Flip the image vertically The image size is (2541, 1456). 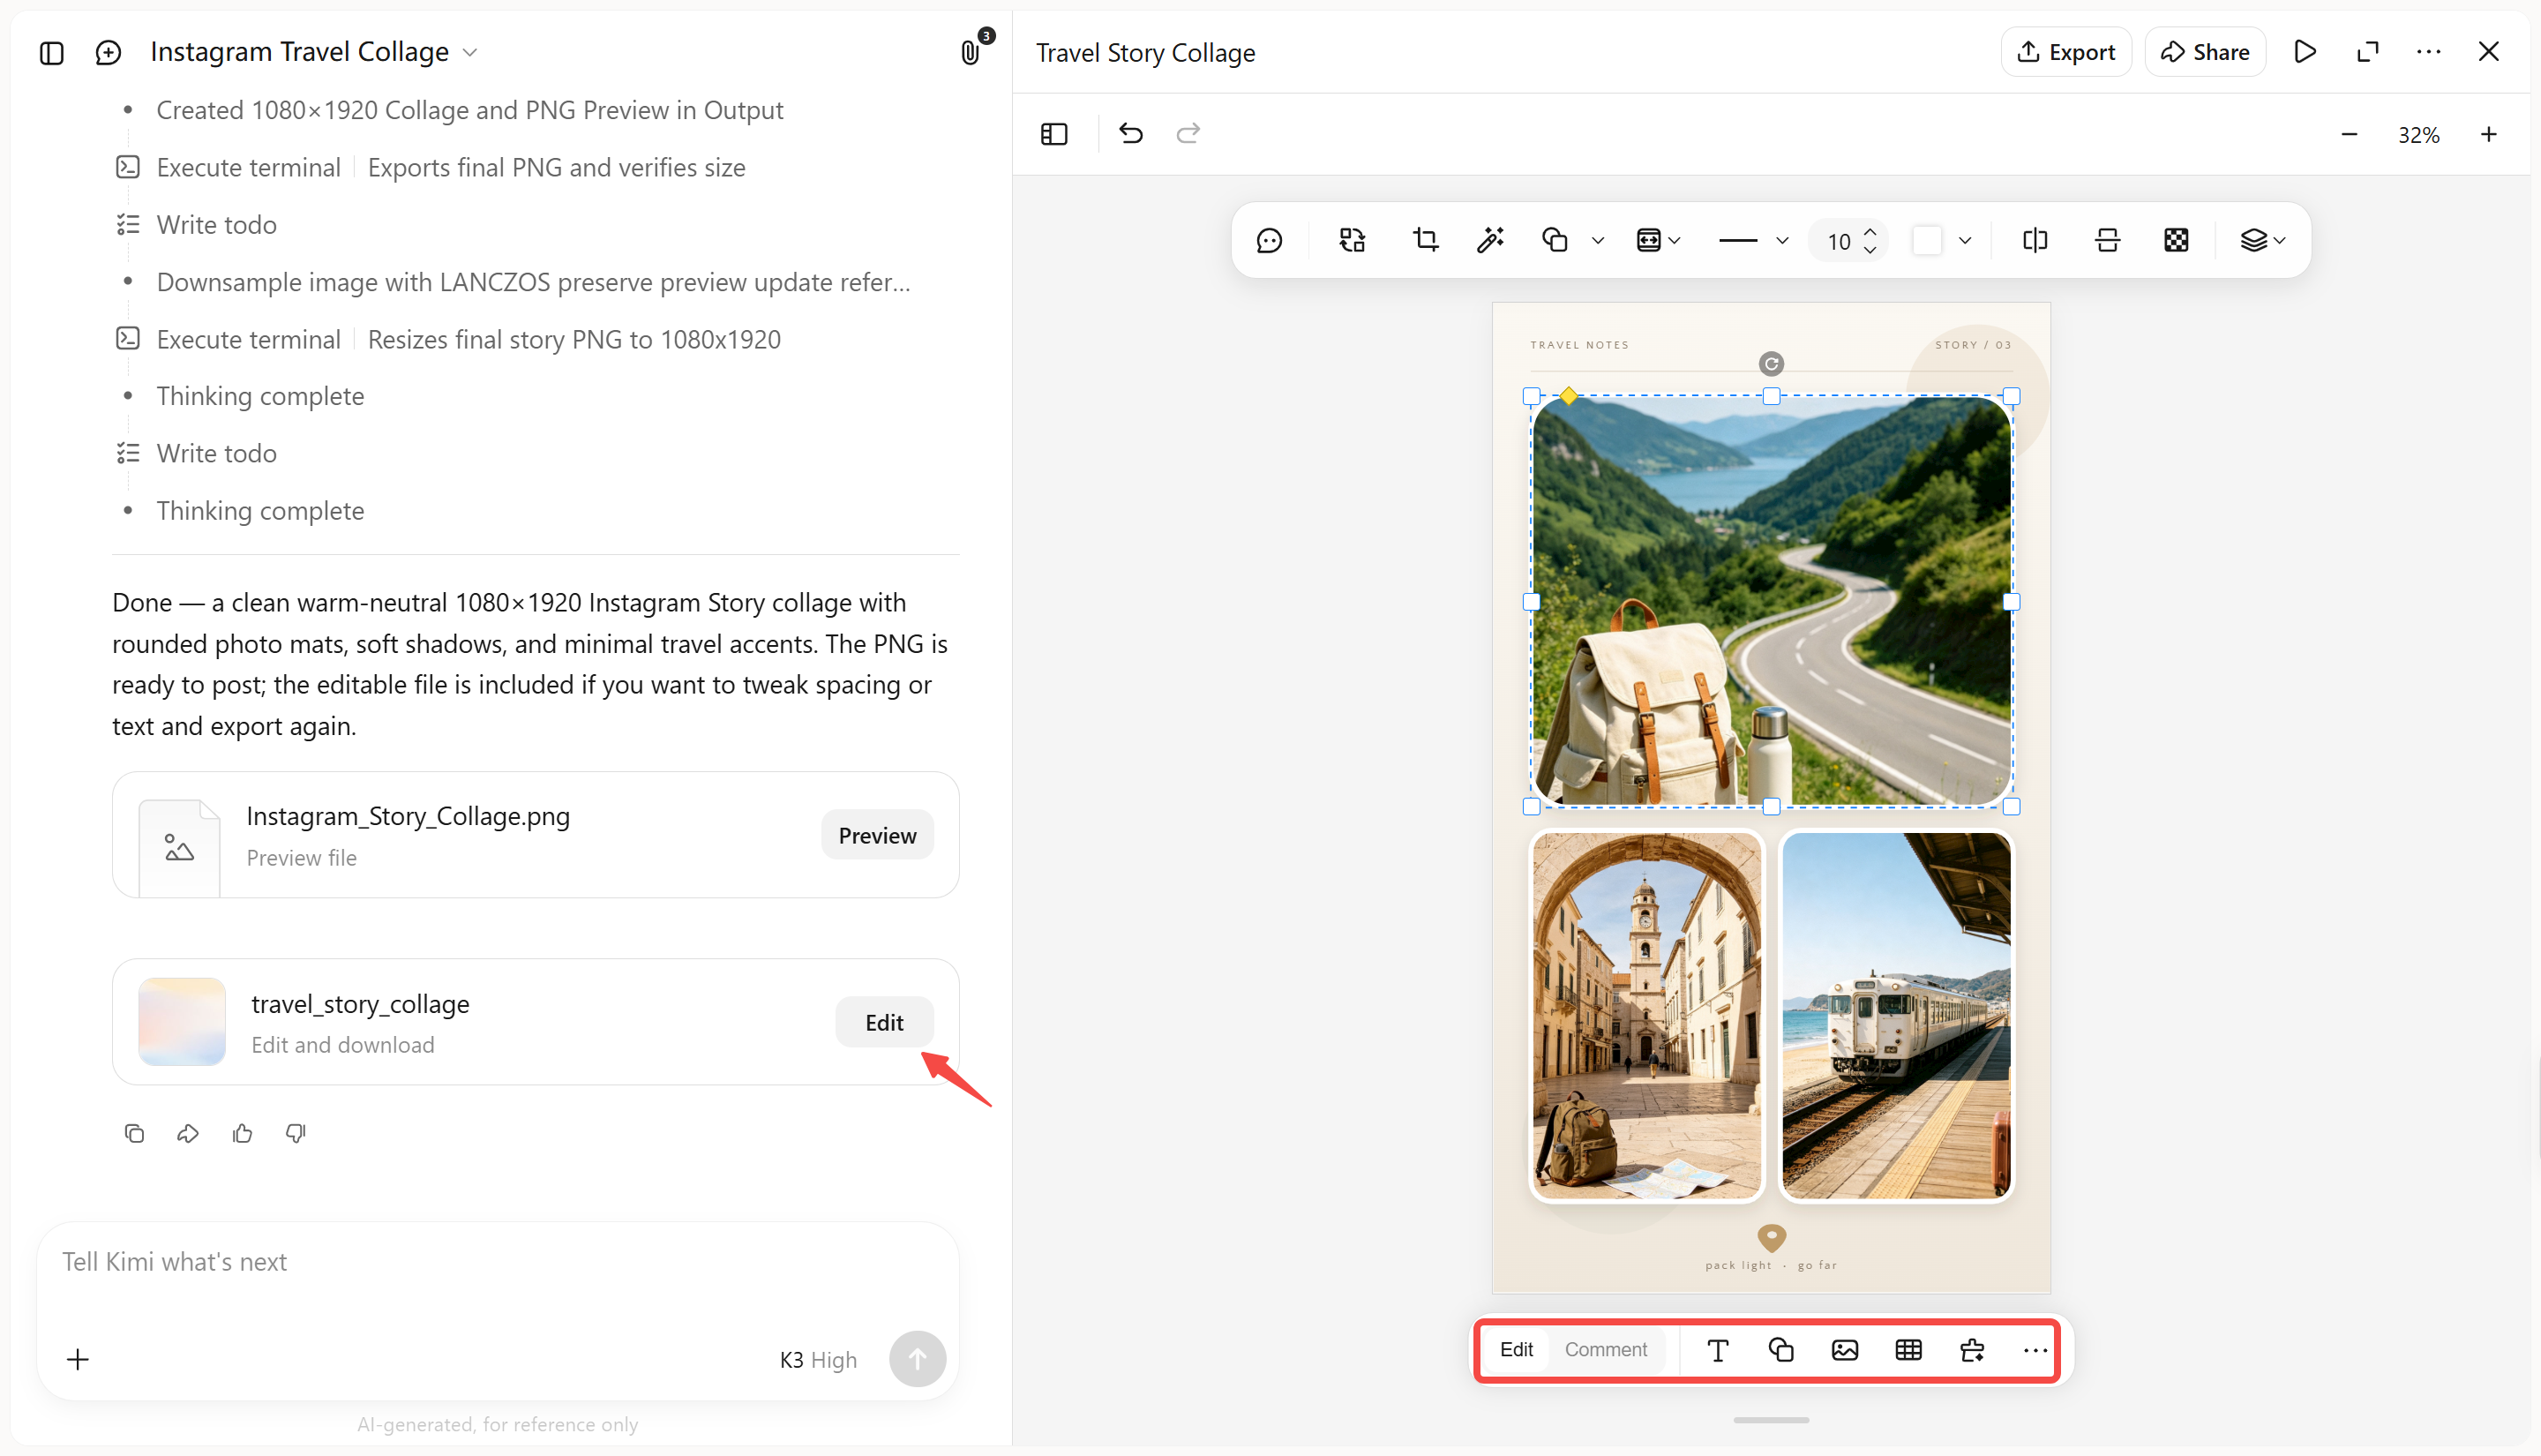pos(2107,240)
